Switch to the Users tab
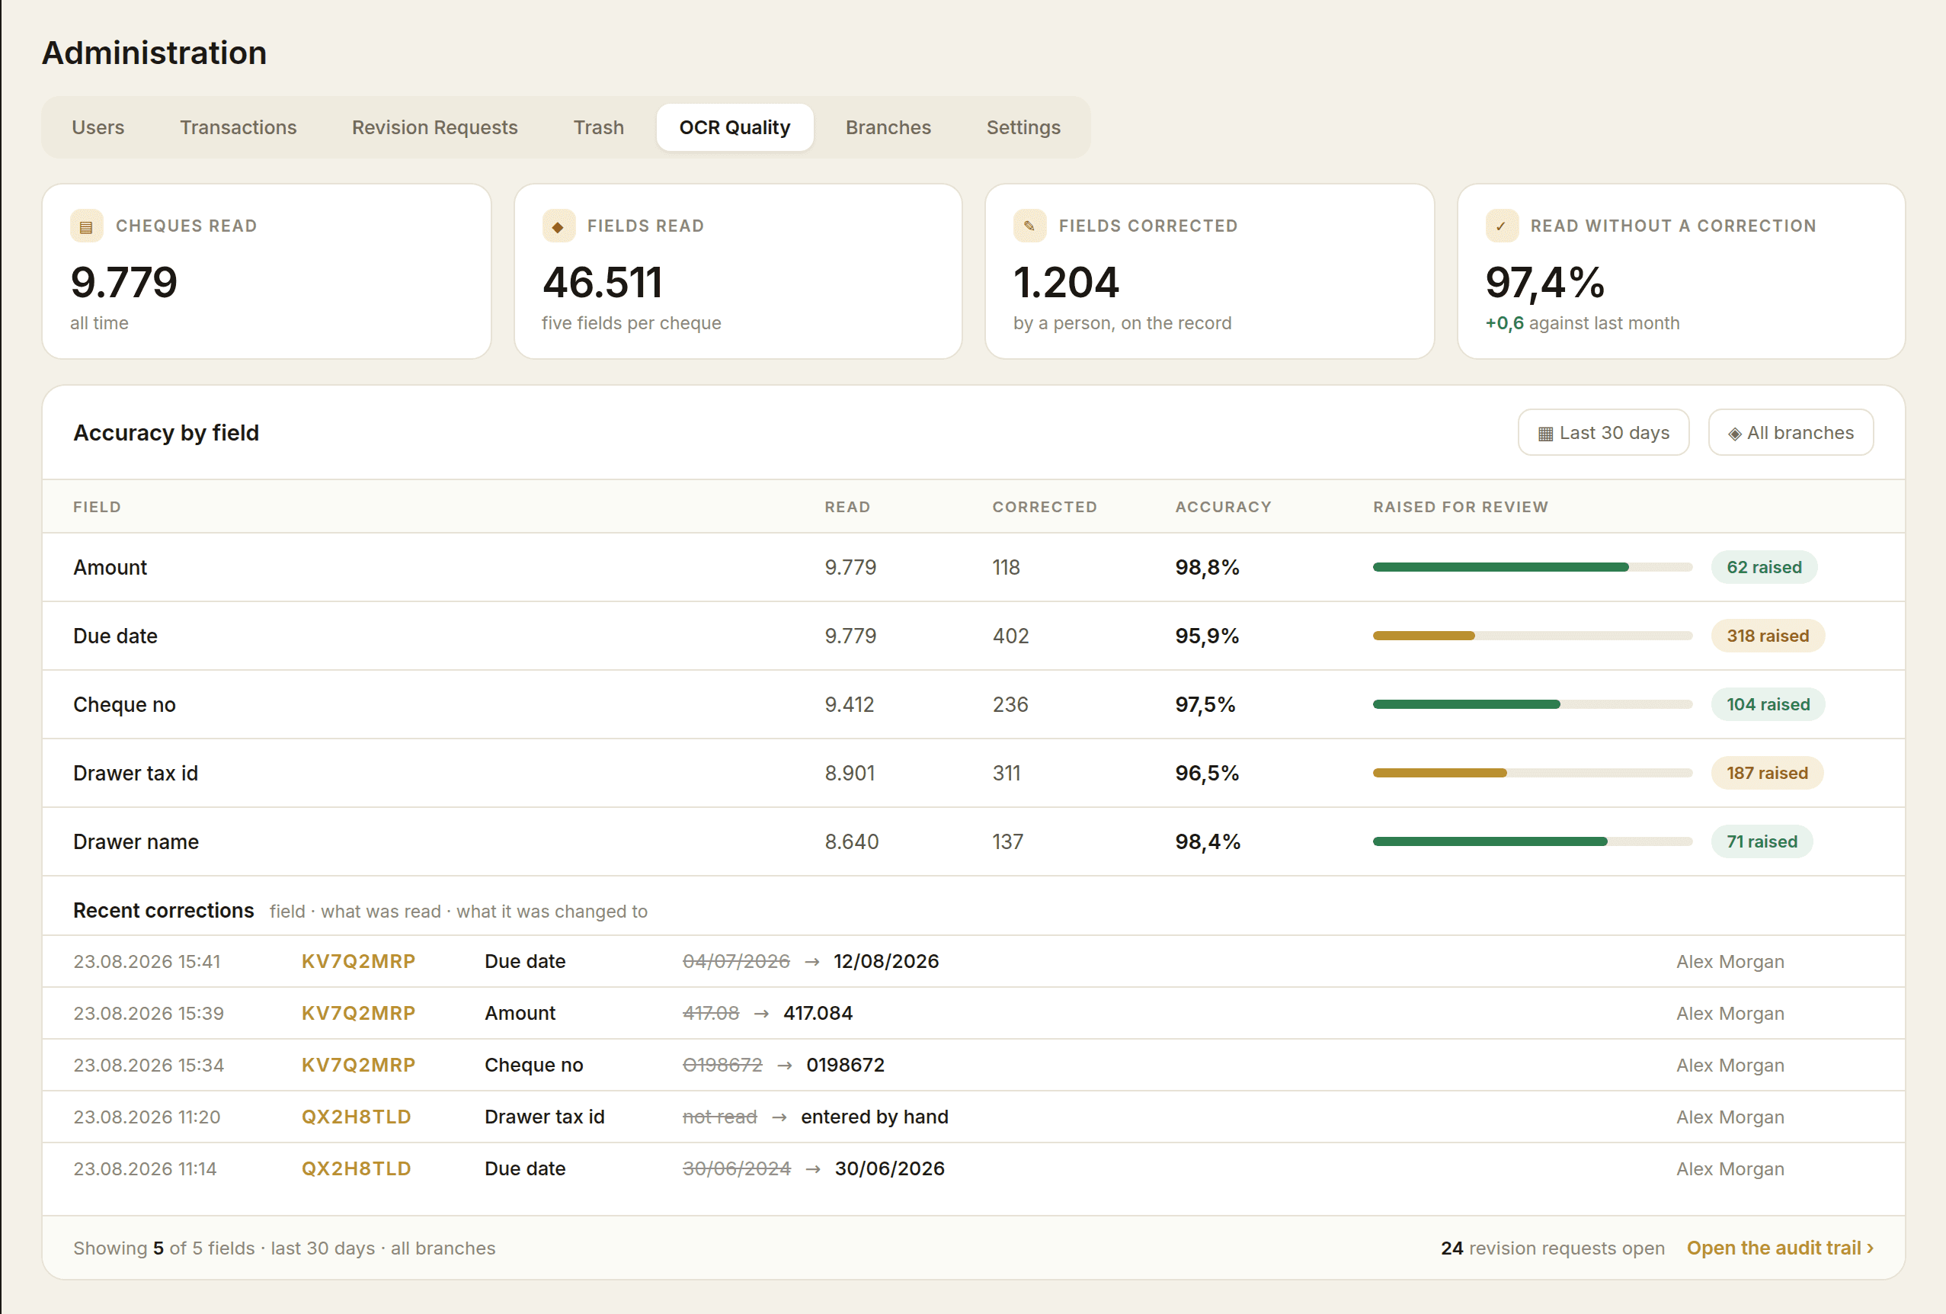The height and width of the screenshot is (1314, 1946). pos(98,127)
